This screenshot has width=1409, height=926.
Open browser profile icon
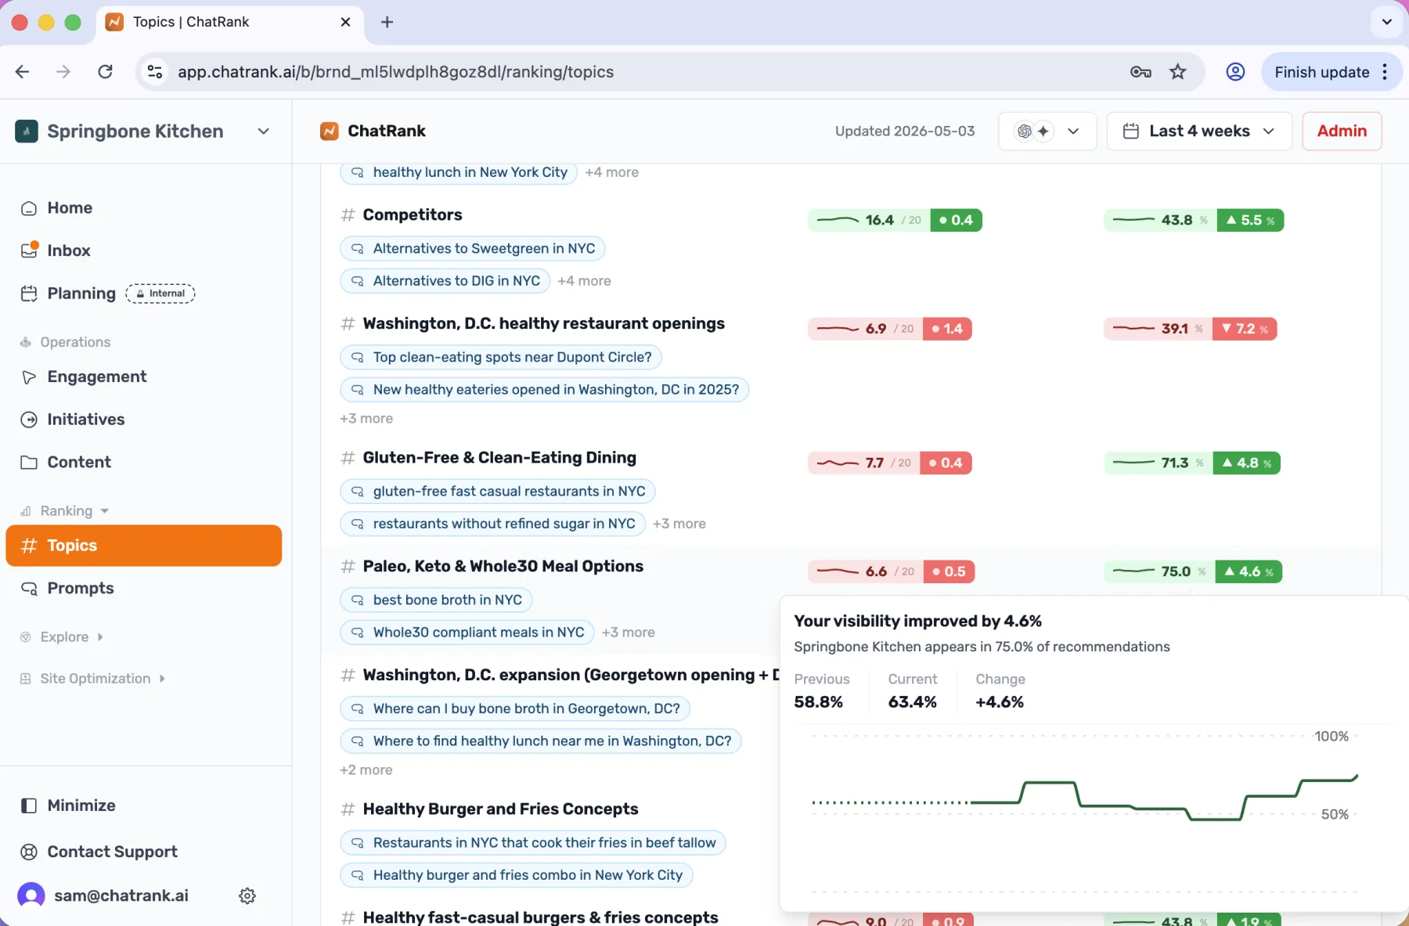tap(1235, 71)
